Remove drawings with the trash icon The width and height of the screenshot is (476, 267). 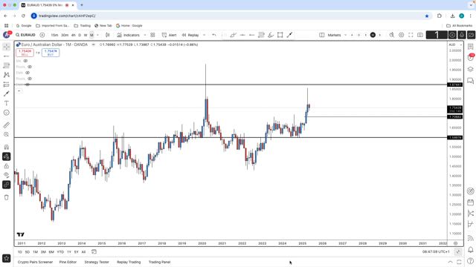tap(7, 197)
